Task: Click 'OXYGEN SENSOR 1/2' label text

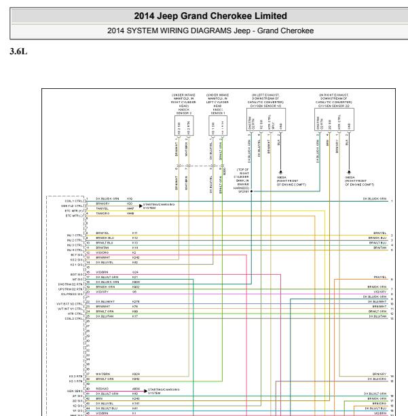Action: click(265, 106)
